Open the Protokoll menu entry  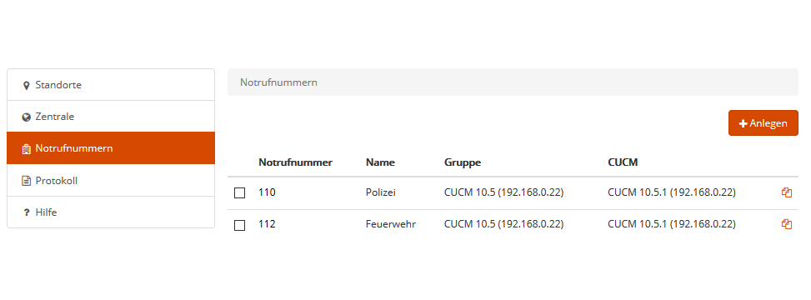coord(111,181)
